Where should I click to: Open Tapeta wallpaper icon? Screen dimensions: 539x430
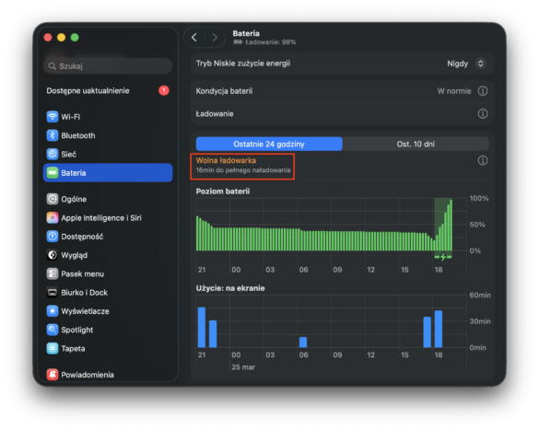(53, 349)
